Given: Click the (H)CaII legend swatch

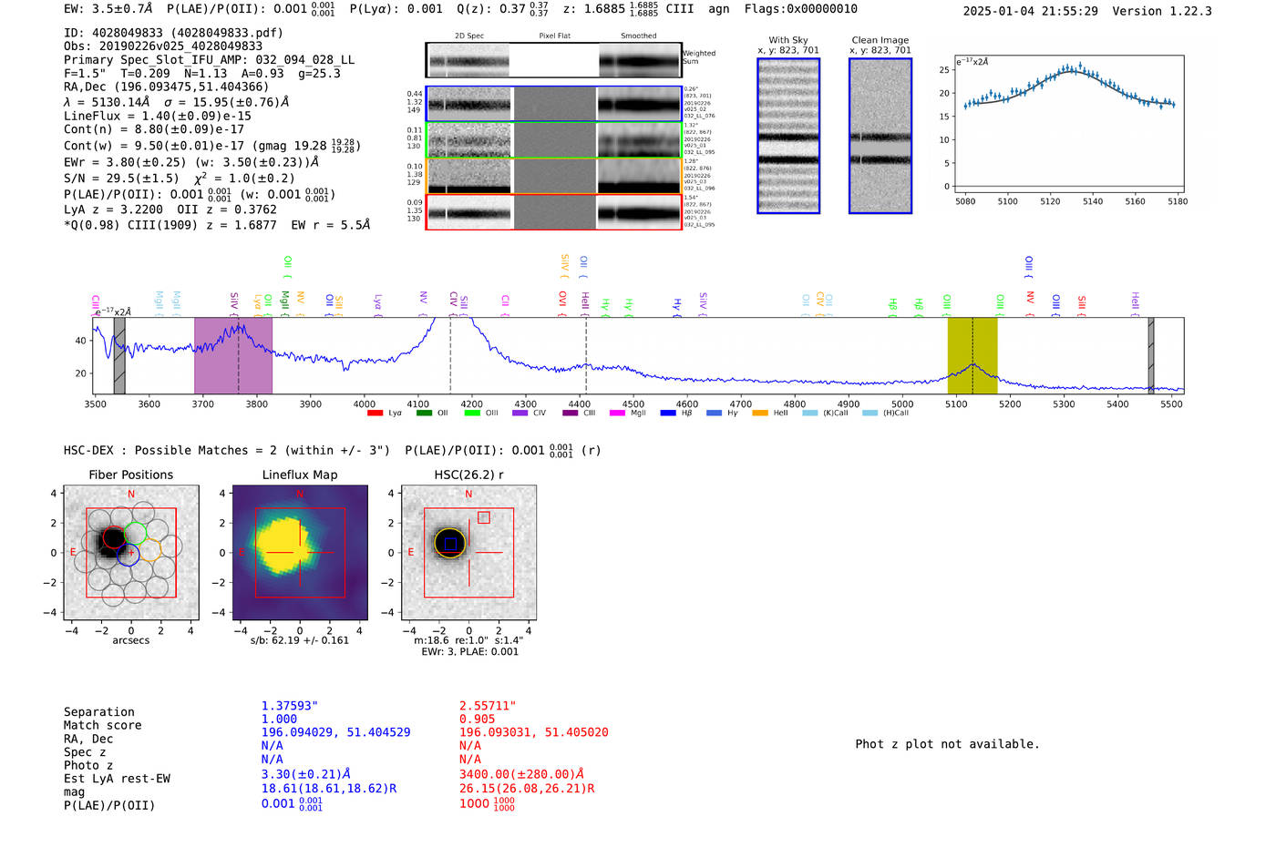Looking at the screenshot, I should pyautogui.click(x=870, y=413).
